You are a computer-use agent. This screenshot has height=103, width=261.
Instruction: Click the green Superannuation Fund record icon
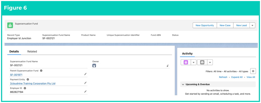point(10,25)
